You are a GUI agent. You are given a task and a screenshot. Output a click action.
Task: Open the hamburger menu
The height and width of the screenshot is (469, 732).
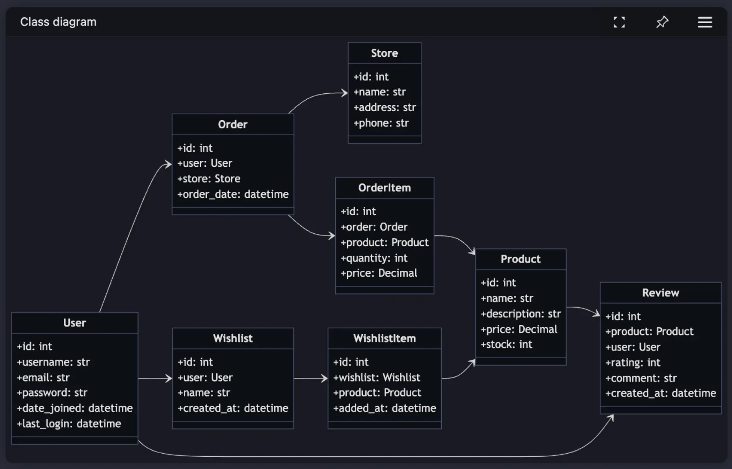(x=705, y=22)
